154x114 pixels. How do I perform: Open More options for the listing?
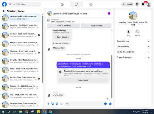point(96,26)
